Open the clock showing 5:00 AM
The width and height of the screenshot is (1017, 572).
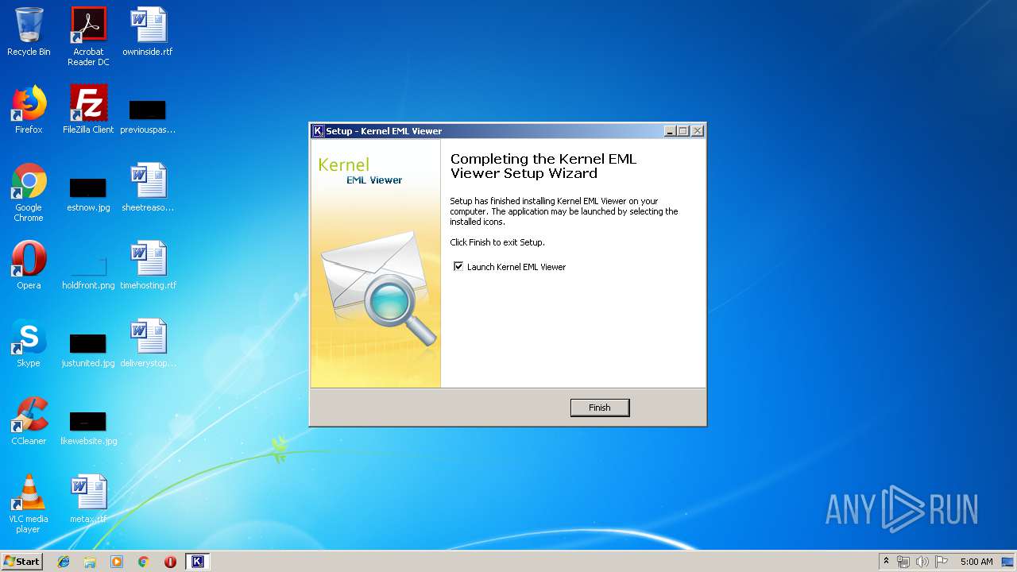coord(976,562)
